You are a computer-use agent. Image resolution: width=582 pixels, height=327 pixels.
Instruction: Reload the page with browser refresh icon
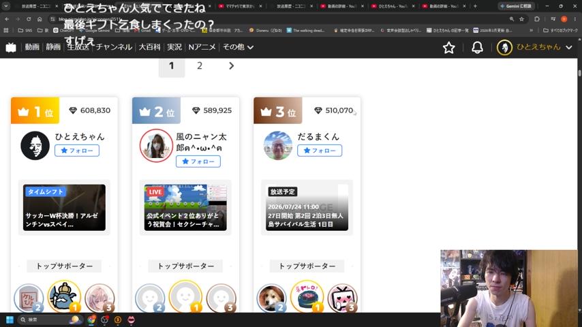tap(29, 19)
